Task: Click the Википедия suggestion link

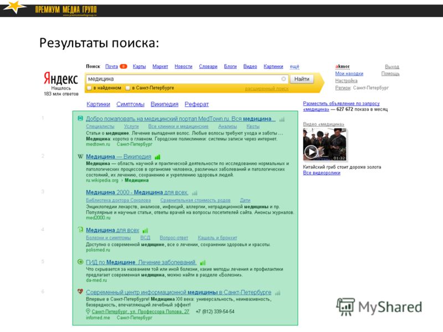Action: click(x=164, y=104)
